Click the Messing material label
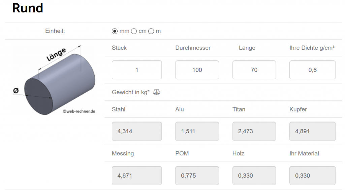The height and width of the screenshot is (190, 345). pyautogui.click(x=123, y=154)
